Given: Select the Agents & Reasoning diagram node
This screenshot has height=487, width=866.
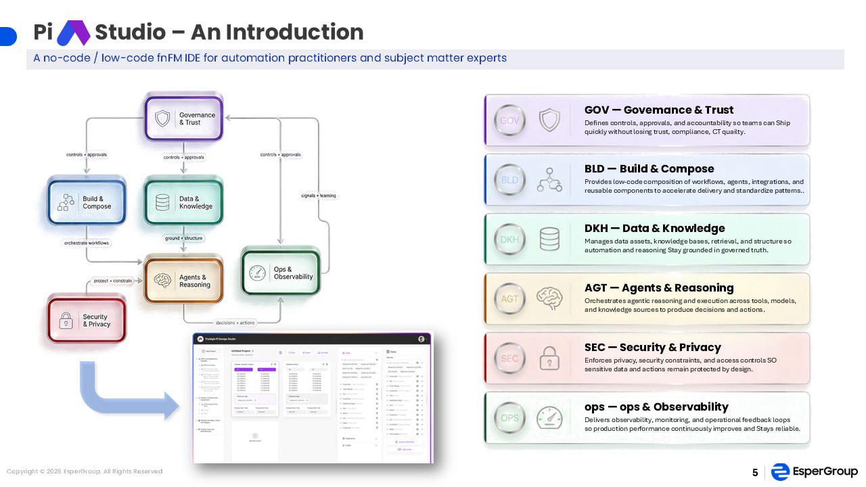Looking at the screenshot, I should click(183, 280).
